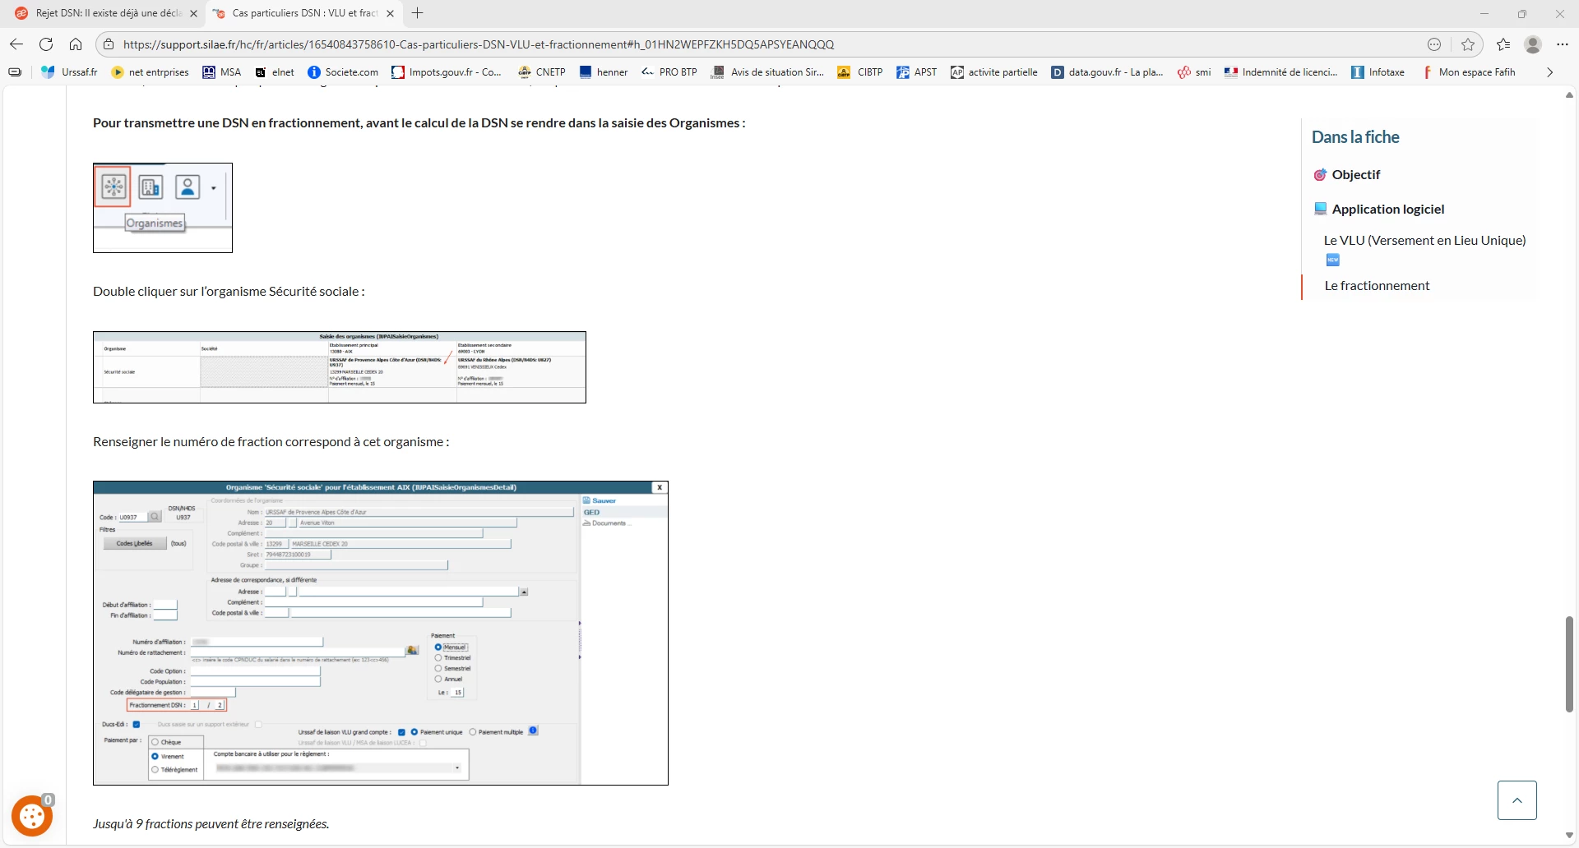Open the CNETP bookmark
Screen dimensions: 1579x848
tap(542, 72)
